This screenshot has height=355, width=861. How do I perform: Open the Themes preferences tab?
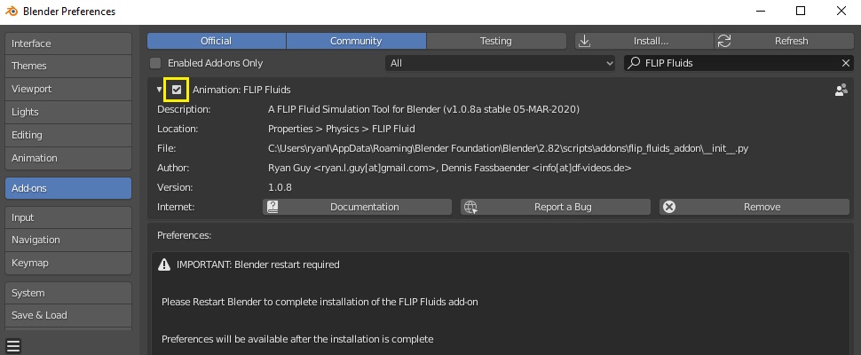click(68, 66)
